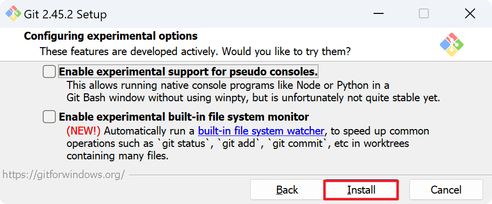Click the 'containing many files.' description line
The width and height of the screenshot is (492, 204).
(x=117, y=156)
